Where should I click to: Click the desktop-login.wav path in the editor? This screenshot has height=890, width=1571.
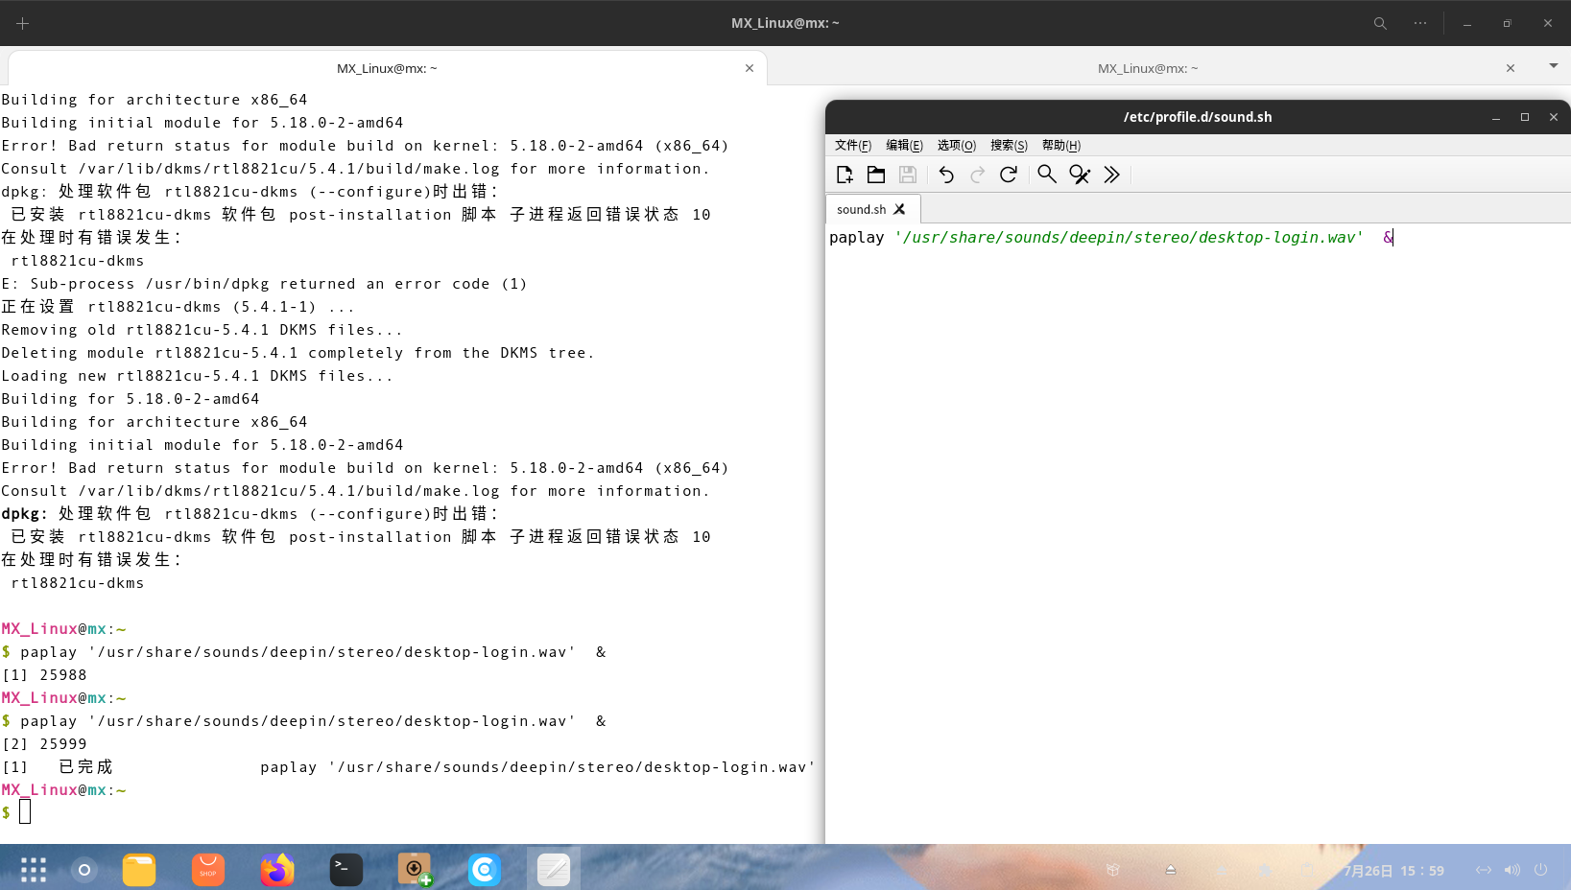coord(1130,238)
